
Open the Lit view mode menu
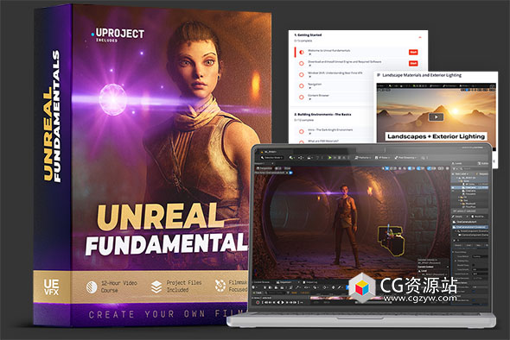[278, 168]
